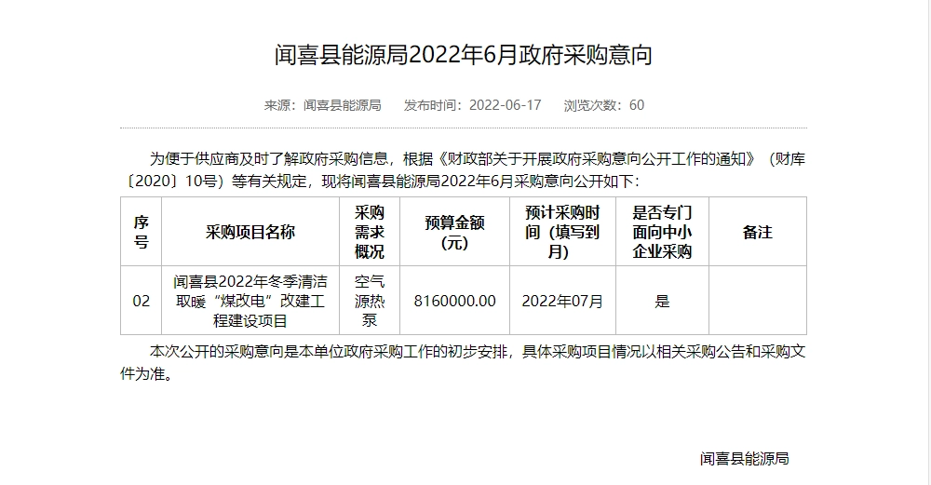Click the 预计采购时间 column header
931x485 pixels.
point(562,232)
